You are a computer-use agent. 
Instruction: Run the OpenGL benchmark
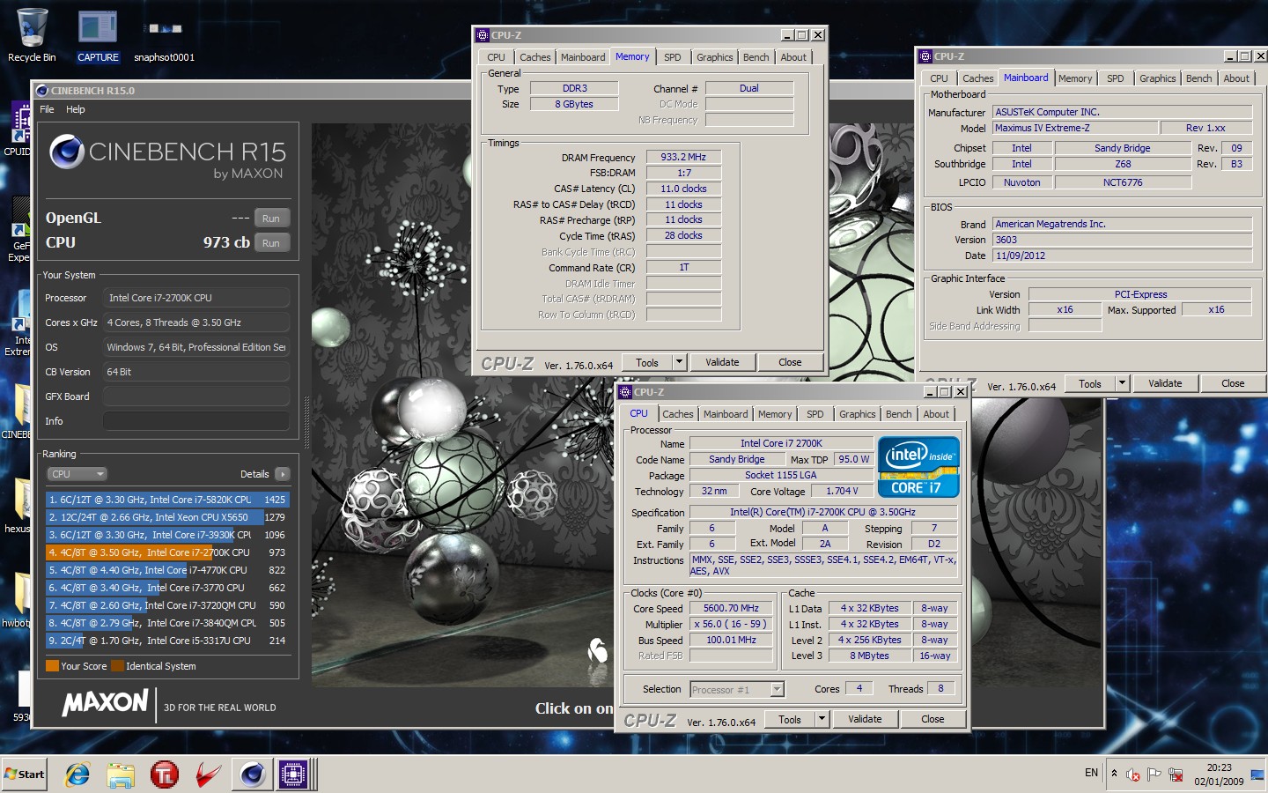[x=271, y=218]
